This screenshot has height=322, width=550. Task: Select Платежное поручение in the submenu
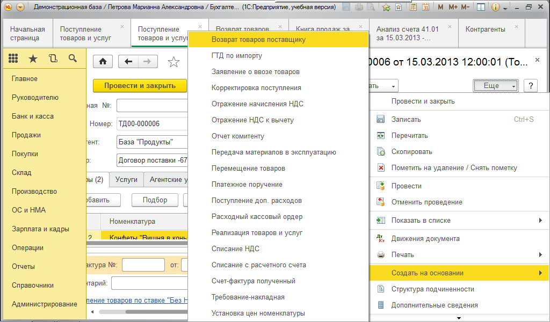(247, 185)
